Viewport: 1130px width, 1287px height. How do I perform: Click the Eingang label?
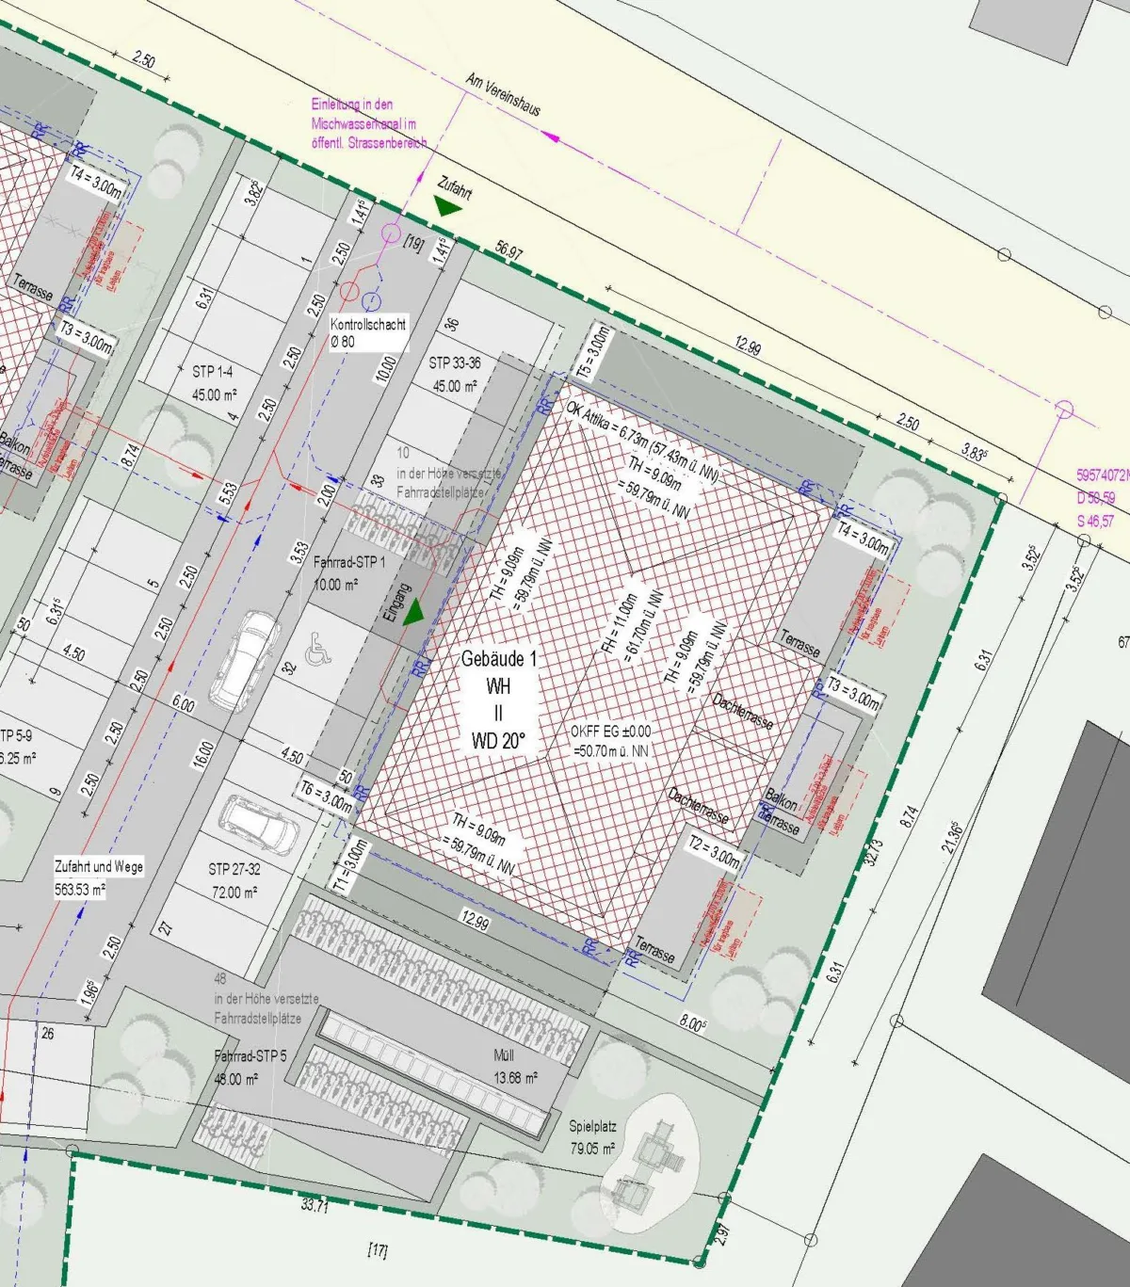pyautogui.click(x=398, y=602)
